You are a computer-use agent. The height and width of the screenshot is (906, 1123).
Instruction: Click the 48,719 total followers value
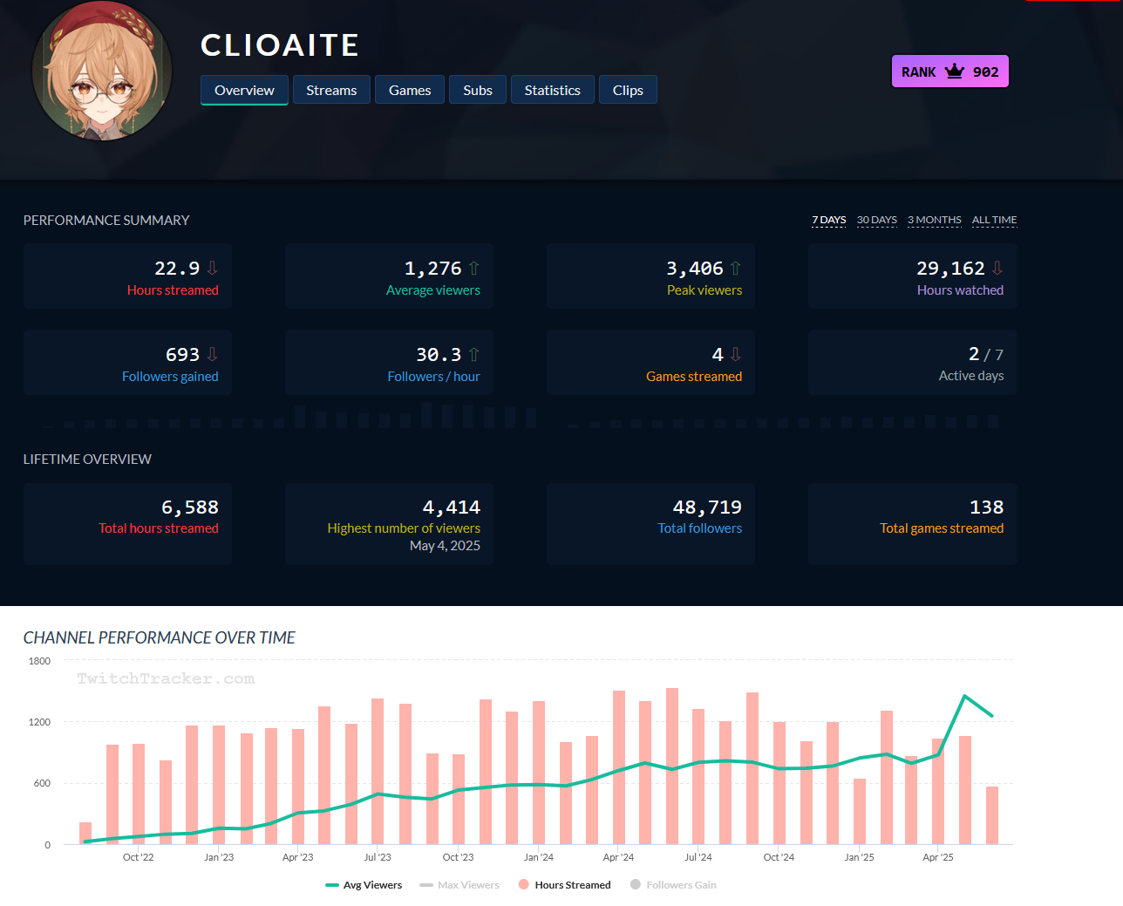[707, 507]
